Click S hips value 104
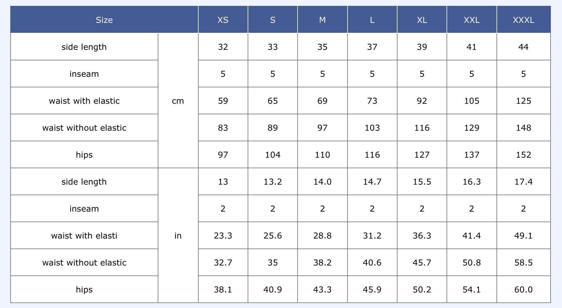562x308 pixels. (x=273, y=155)
